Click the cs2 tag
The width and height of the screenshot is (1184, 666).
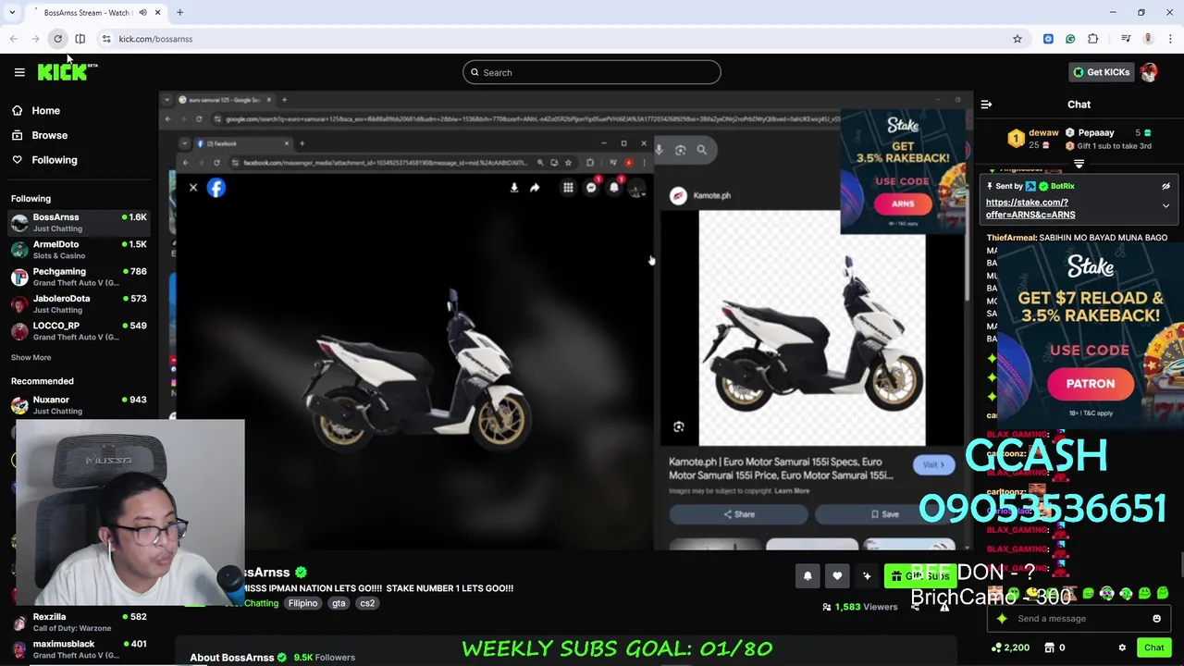coord(367,603)
